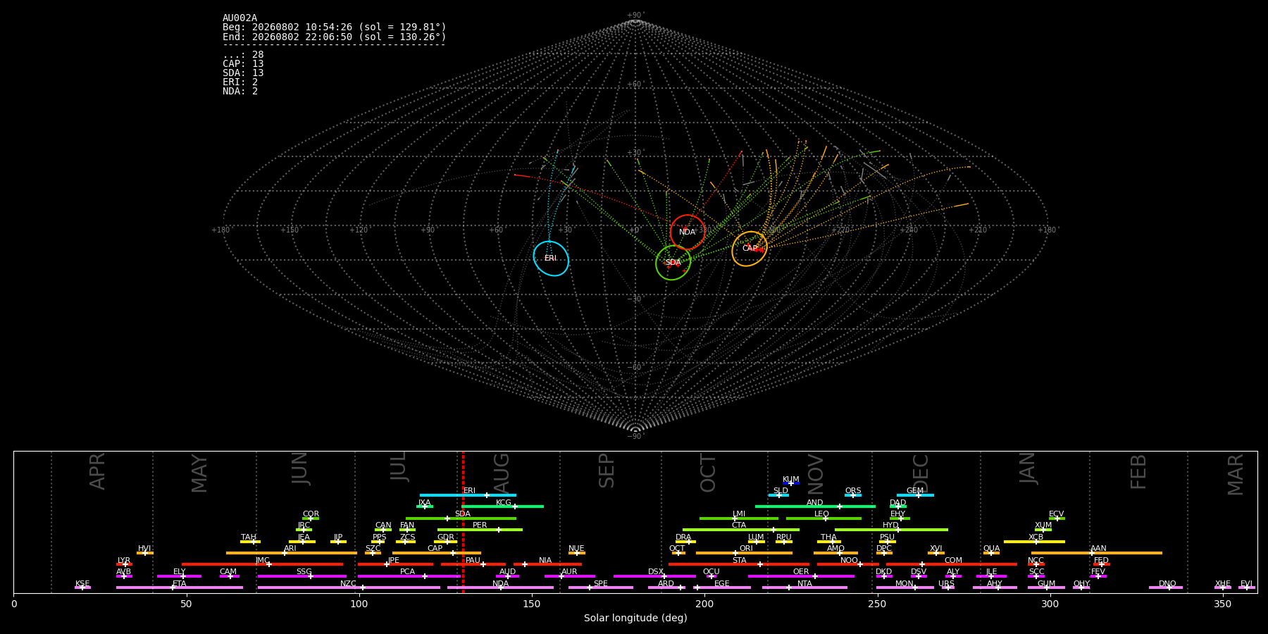Viewport: 1268px width, 634px height.
Task: Click the LEO shower label
Action: (x=821, y=514)
